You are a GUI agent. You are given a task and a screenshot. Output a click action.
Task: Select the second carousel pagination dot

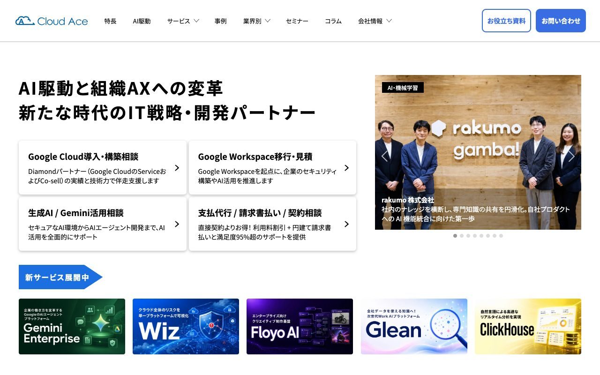pos(462,236)
